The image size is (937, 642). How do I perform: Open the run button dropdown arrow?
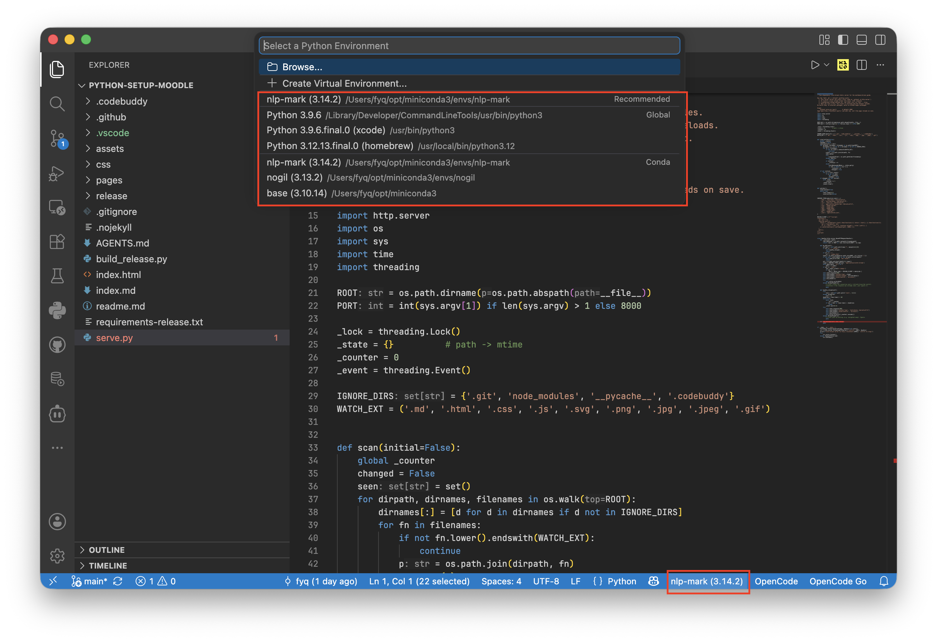(827, 65)
